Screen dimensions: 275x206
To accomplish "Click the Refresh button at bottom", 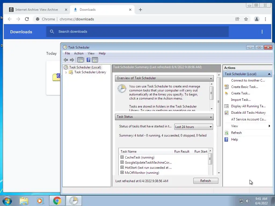I will pos(206,181).
